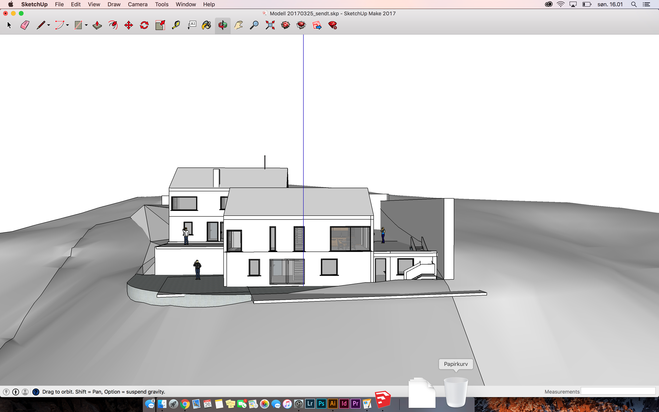Screen dimensions: 659x412
Task: Expand the Arc tool dropdown arrow
Action: coord(68,25)
